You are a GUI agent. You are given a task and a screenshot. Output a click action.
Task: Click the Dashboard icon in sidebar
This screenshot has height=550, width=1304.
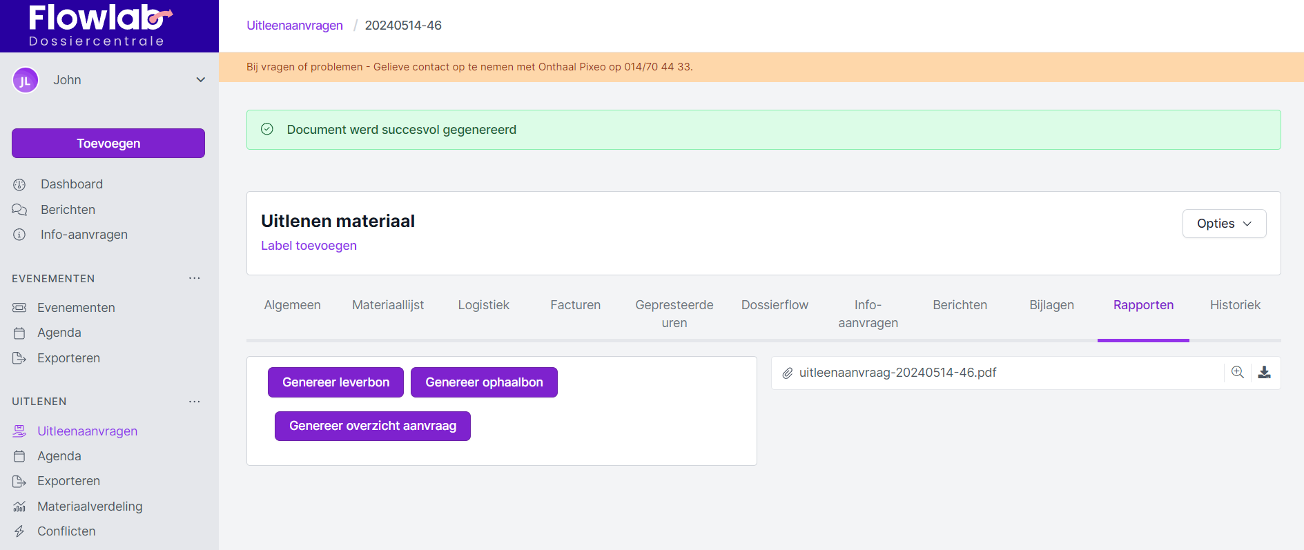pos(19,184)
